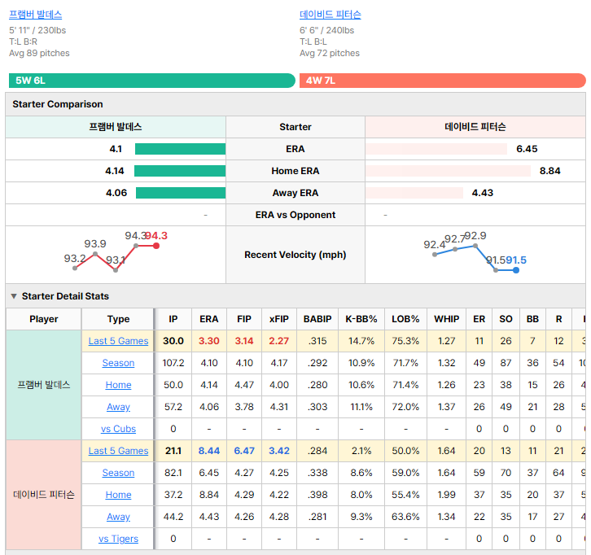
Task: Click the .398 BABIP value
Action: point(317,495)
